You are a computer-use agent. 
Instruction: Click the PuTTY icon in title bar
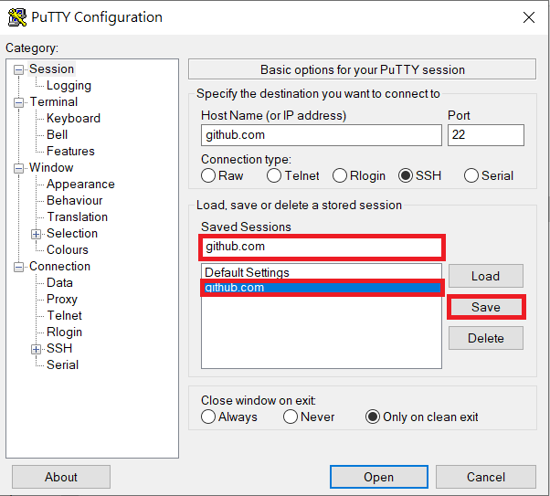[16, 17]
